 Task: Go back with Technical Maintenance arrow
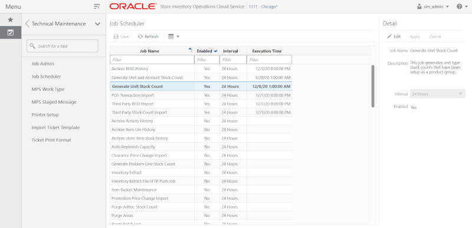(27, 24)
